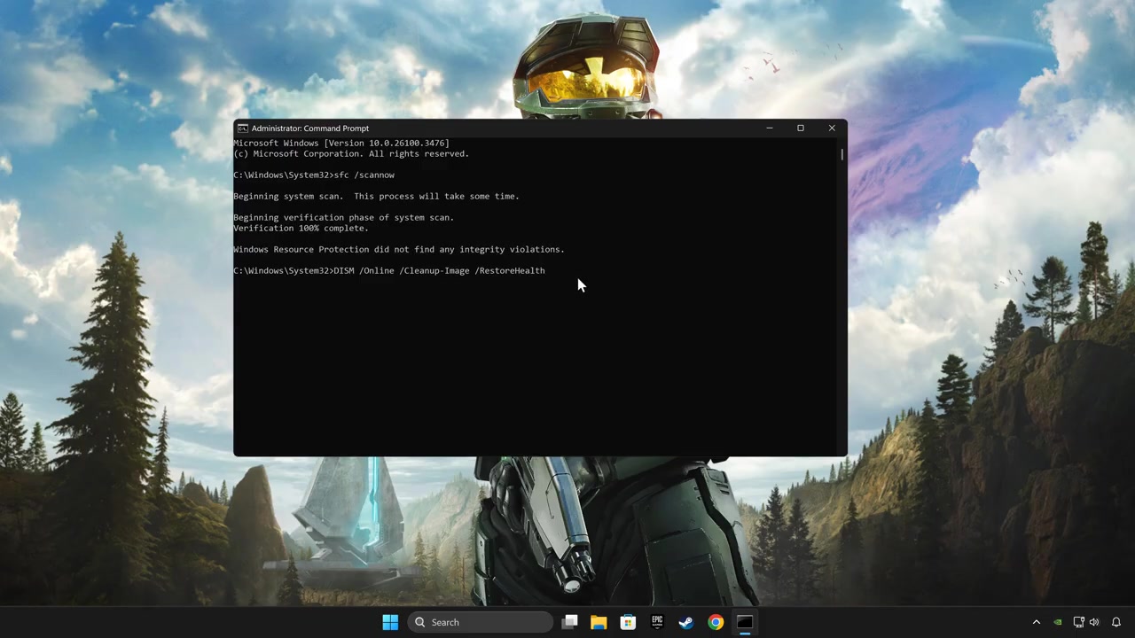This screenshot has width=1135, height=638.
Task: Click the 'Microsoft Windows [Version' line
Action: pyautogui.click(x=341, y=143)
